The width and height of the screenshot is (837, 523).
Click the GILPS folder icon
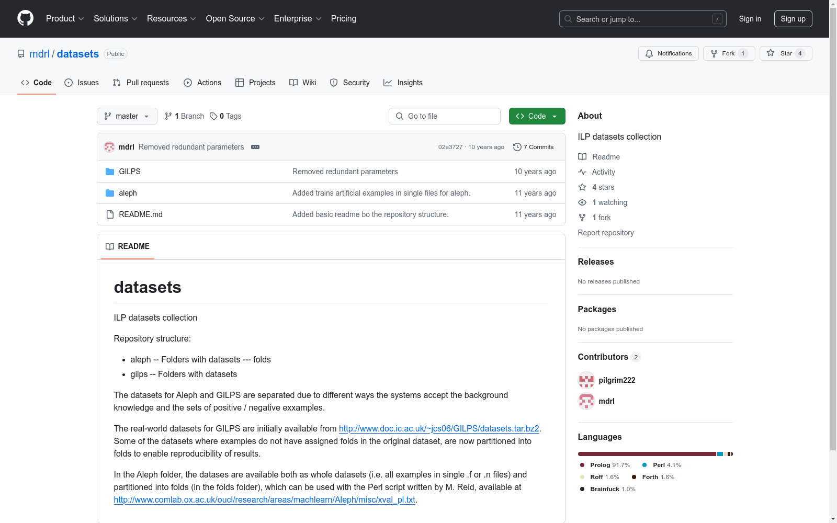(x=110, y=172)
